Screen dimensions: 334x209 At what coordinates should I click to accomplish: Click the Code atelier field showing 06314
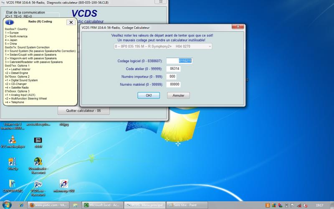click(174, 69)
